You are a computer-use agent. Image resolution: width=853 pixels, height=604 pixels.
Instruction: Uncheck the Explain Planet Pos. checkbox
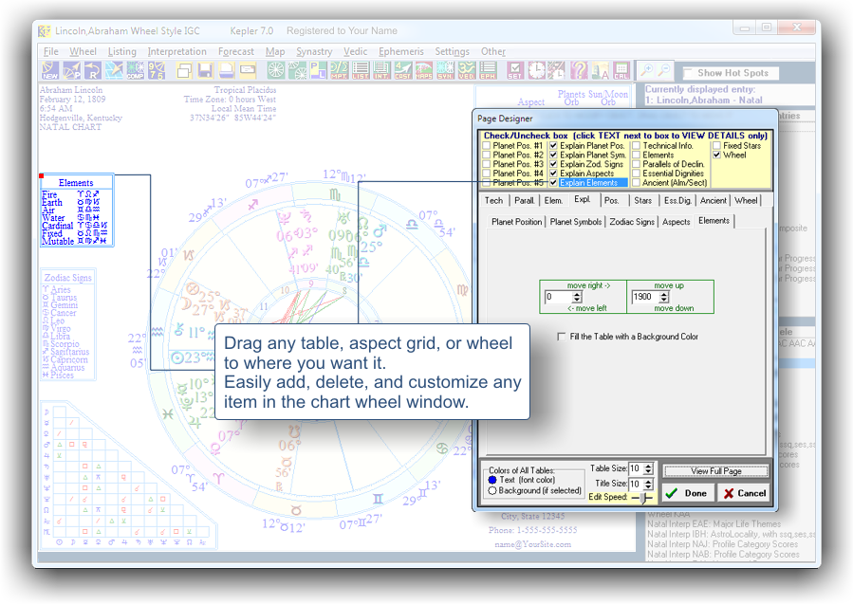553,146
